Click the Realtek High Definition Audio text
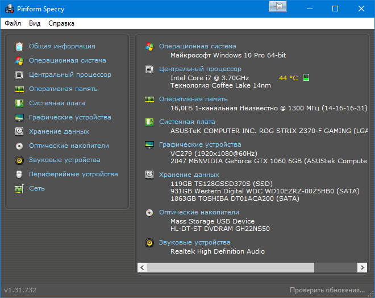Viewport: 375px width, 298px height. click(x=218, y=251)
